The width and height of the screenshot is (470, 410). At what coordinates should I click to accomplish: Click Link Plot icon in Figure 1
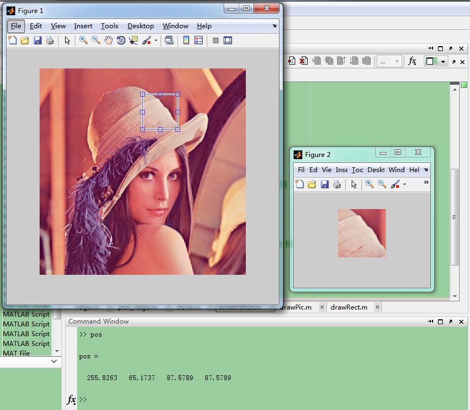[x=169, y=40]
